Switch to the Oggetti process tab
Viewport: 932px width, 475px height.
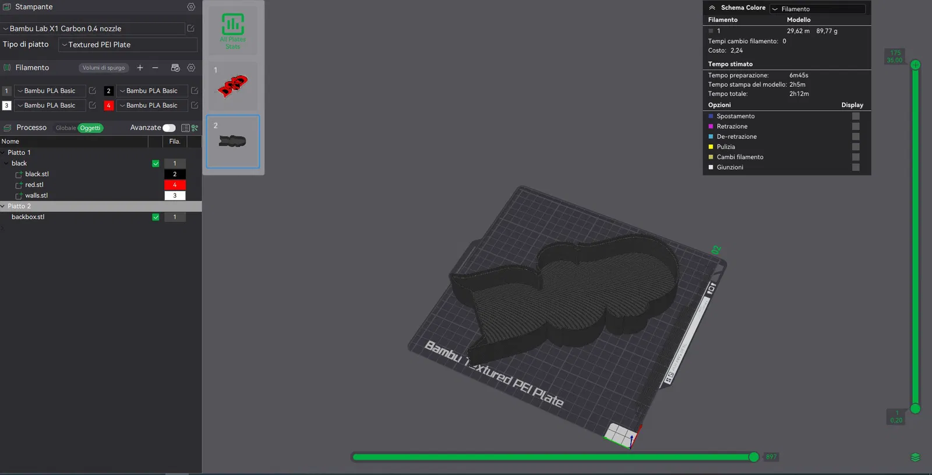pyautogui.click(x=90, y=128)
